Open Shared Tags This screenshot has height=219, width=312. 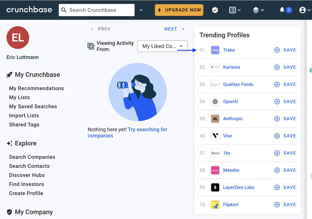(24, 125)
